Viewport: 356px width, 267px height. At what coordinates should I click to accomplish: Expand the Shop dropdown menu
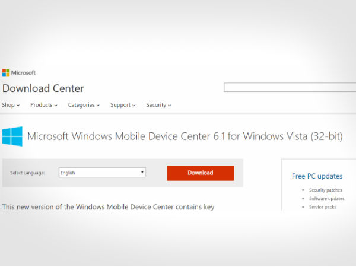click(x=11, y=105)
